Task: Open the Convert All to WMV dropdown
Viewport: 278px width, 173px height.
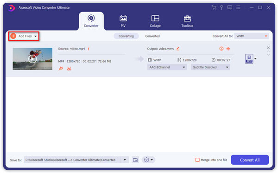Action: tap(252, 36)
